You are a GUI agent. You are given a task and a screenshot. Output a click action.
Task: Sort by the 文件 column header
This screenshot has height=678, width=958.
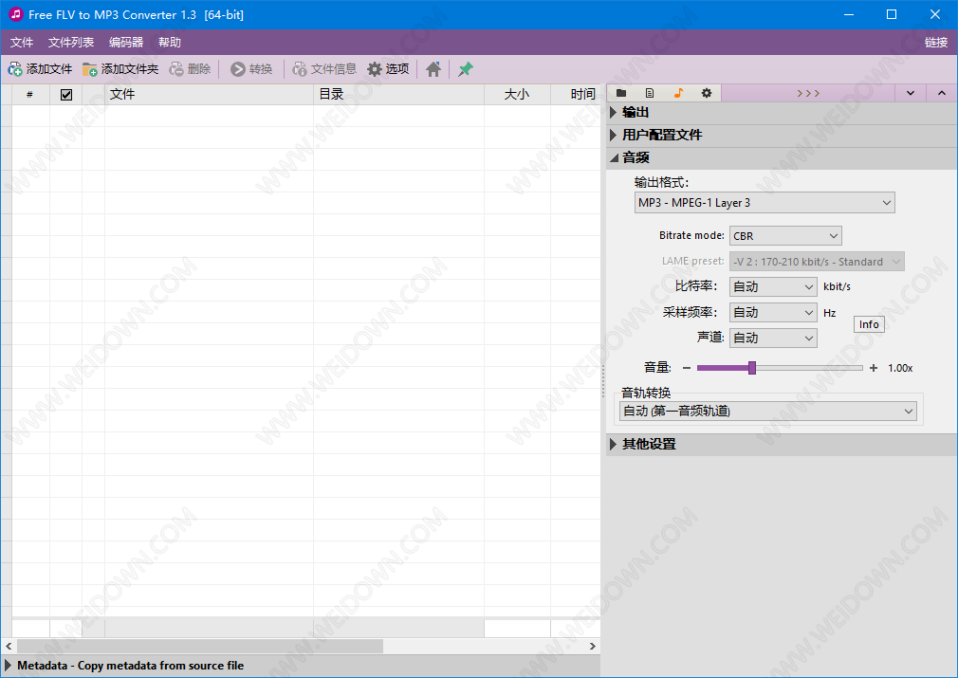tap(209, 94)
